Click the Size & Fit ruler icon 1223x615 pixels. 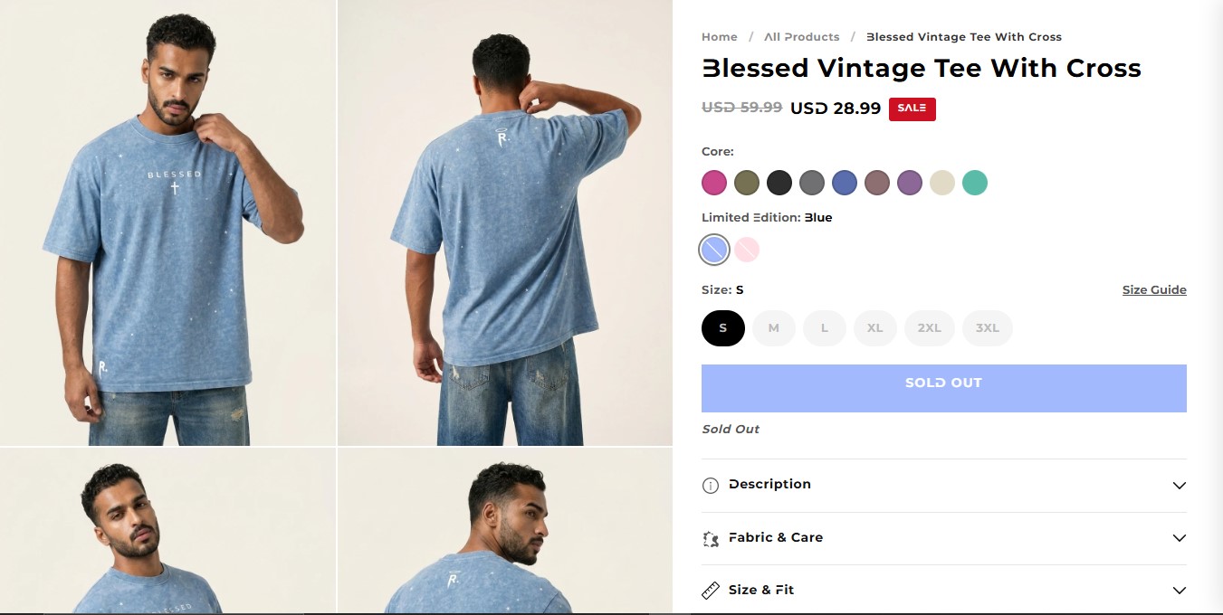(711, 591)
